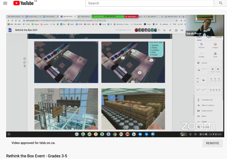Open the ZOOM bookmark
This screenshot has height=159, width=227.
79,24
